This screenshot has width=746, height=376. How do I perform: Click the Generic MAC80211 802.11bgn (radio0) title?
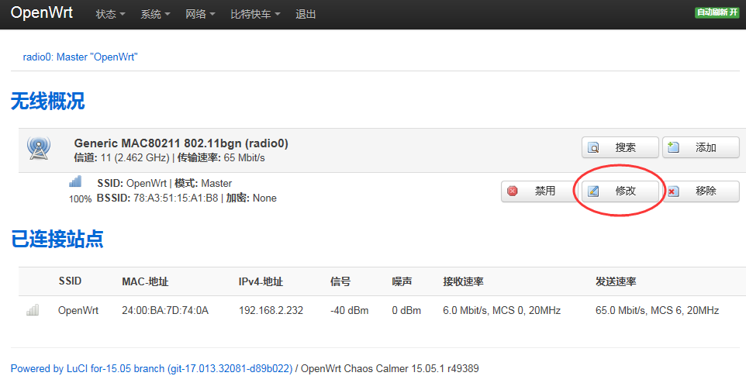click(x=181, y=143)
